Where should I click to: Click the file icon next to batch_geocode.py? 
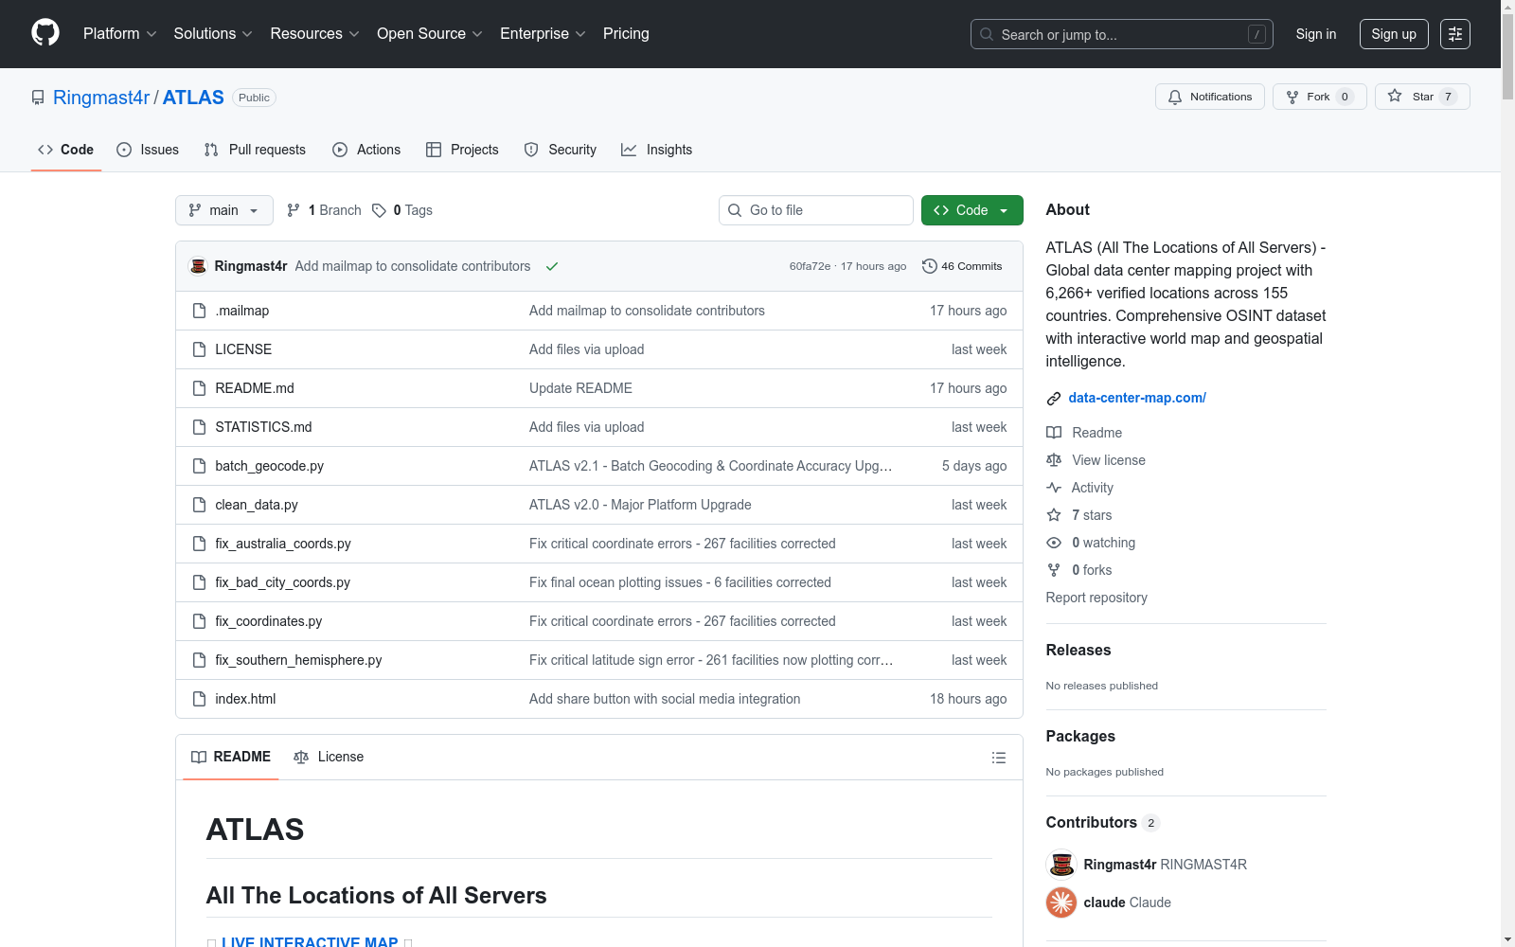click(199, 466)
